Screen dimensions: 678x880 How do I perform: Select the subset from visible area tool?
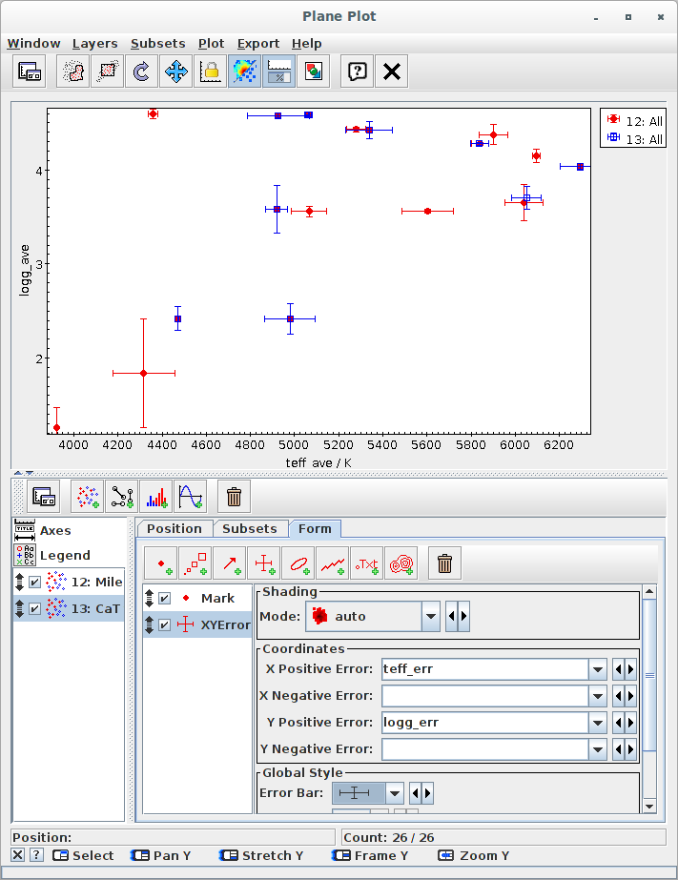(x=107, y=72)
